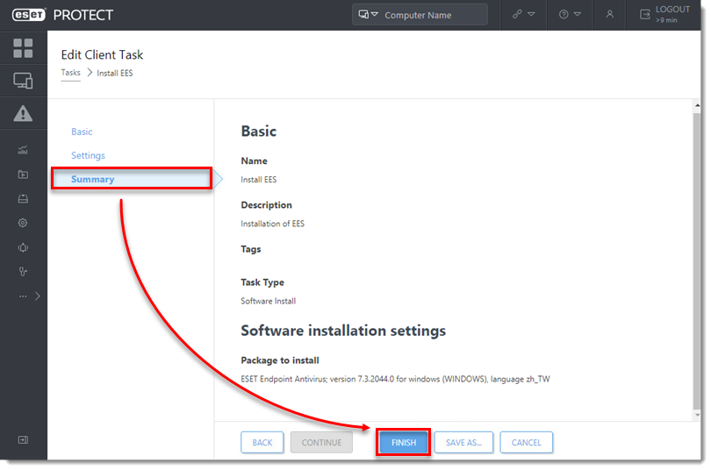711x470 pixels.
Task: Click the More ellipsis icon in sidebar
Action: 23,296
